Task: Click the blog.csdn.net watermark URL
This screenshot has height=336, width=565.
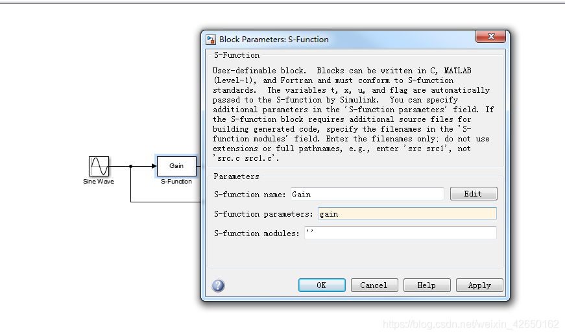Action: (470, 324)
